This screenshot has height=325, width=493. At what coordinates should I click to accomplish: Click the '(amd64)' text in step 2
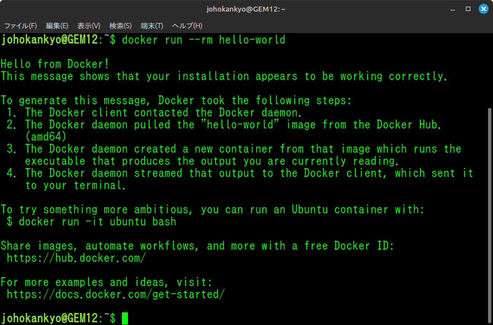(46, 137)
